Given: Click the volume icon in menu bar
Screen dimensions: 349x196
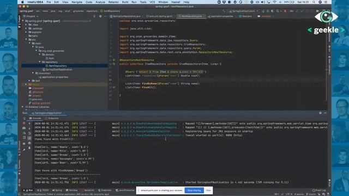Looking at the screenshot, I should pyautogui.click(x=263, y=2).
